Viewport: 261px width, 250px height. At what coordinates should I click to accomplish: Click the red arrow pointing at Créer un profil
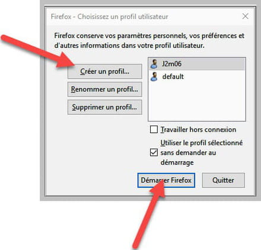pyautogui.click(x=37, y=52)
